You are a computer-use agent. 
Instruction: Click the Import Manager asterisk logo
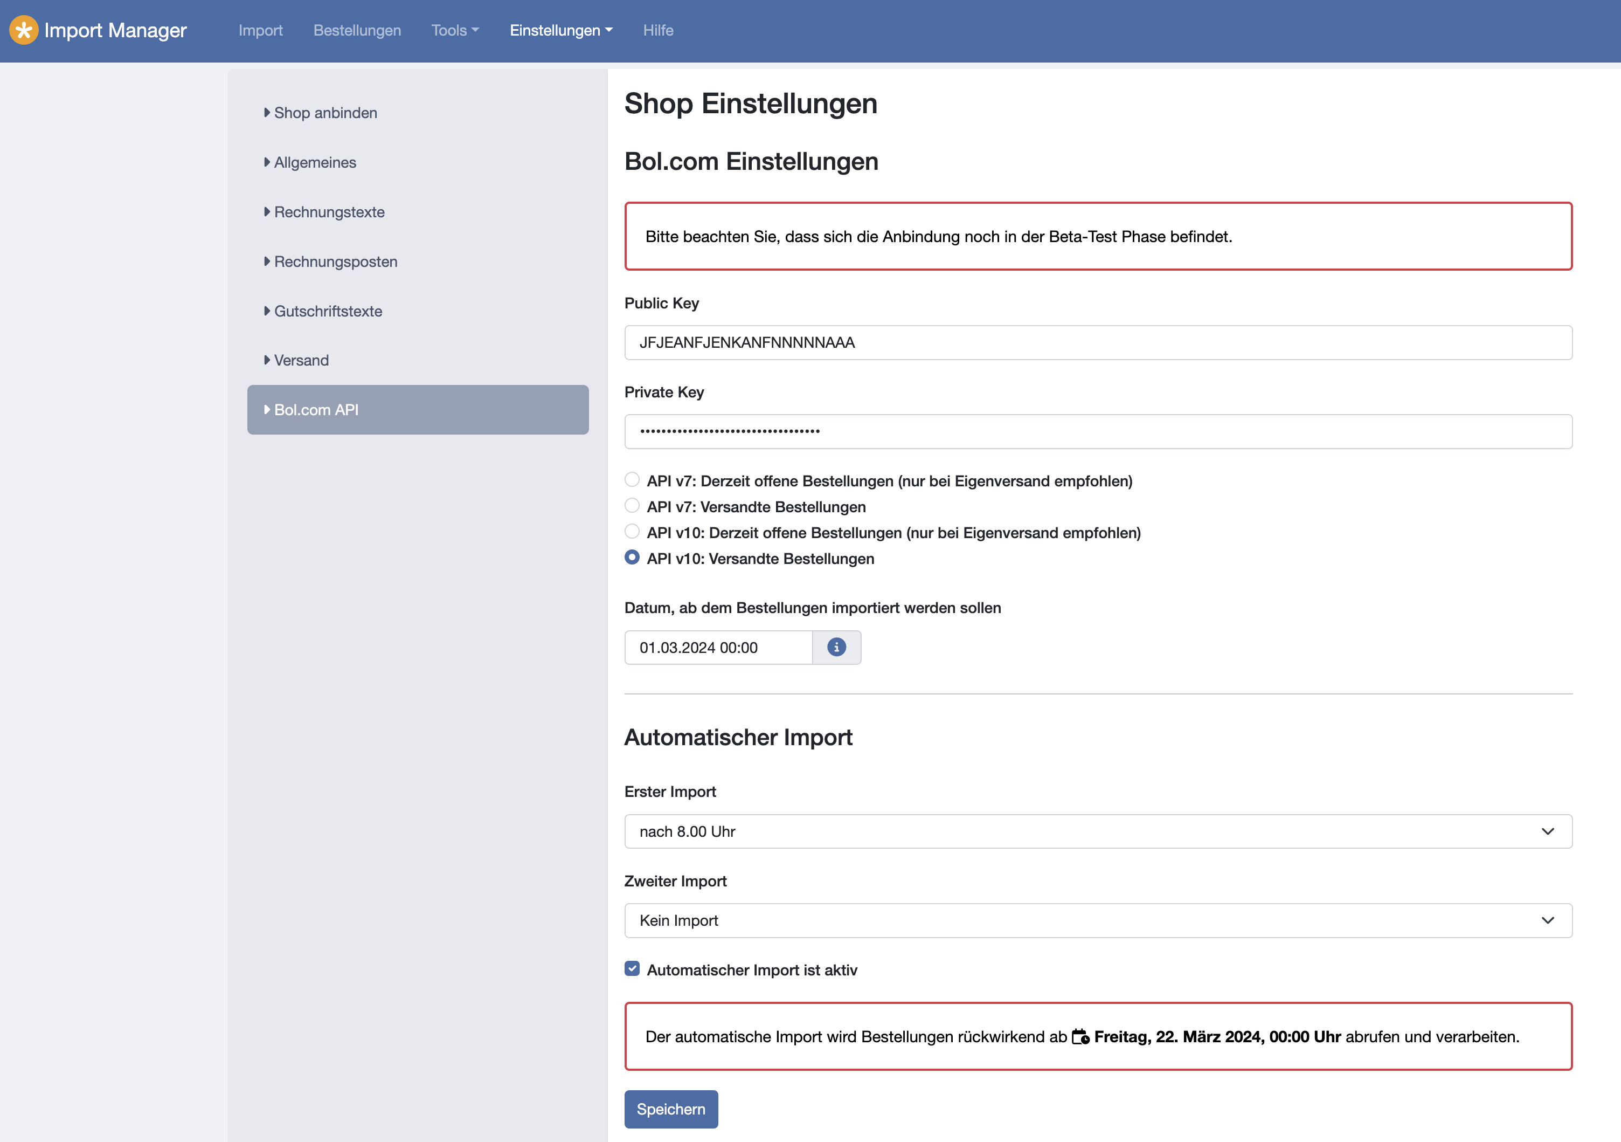click(23, 30)
